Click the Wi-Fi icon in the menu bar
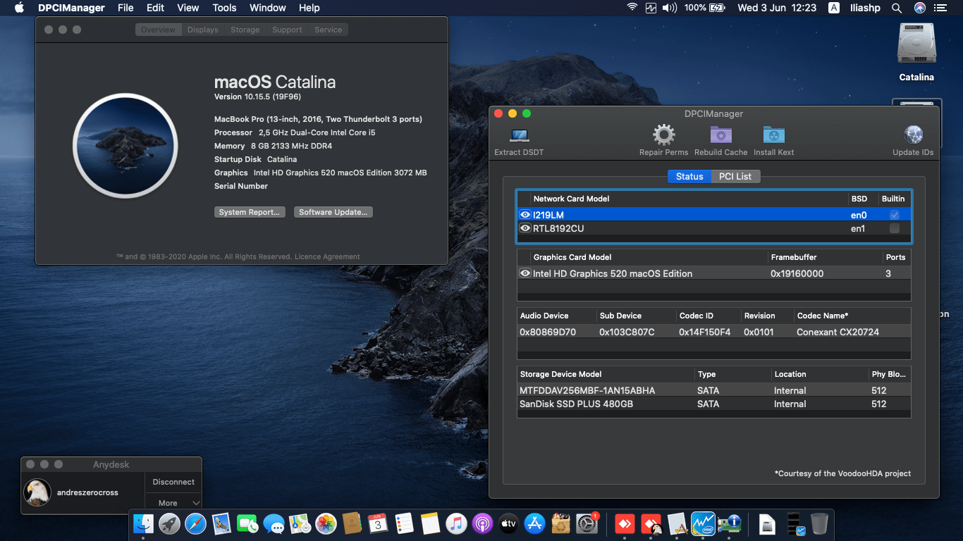Screen dimensions: 963x541 [x=632, y=8]
